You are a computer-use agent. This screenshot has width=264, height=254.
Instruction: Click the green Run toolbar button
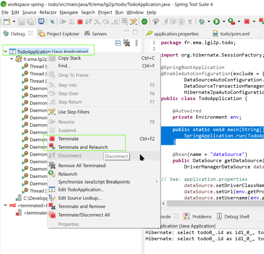(217, 22)
